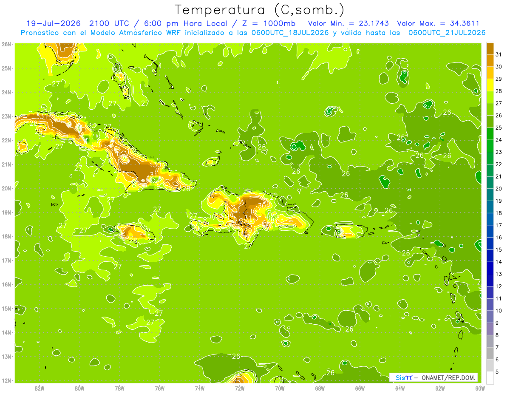
Task: Click the "16N" latitude axis label
Action: point(6,284)
